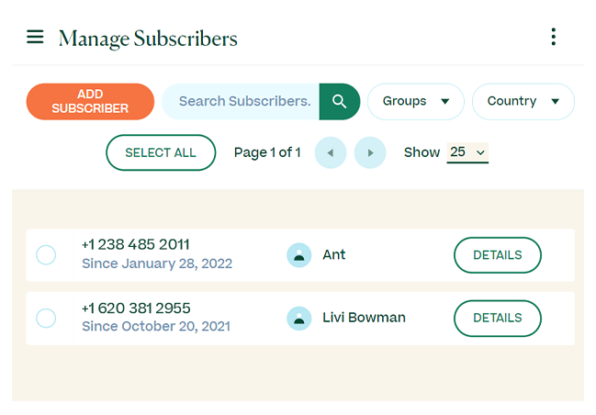The height and width of the screenshot is (415, 596).
Task: Go to the previous page arrow
Action: point(331,152)
